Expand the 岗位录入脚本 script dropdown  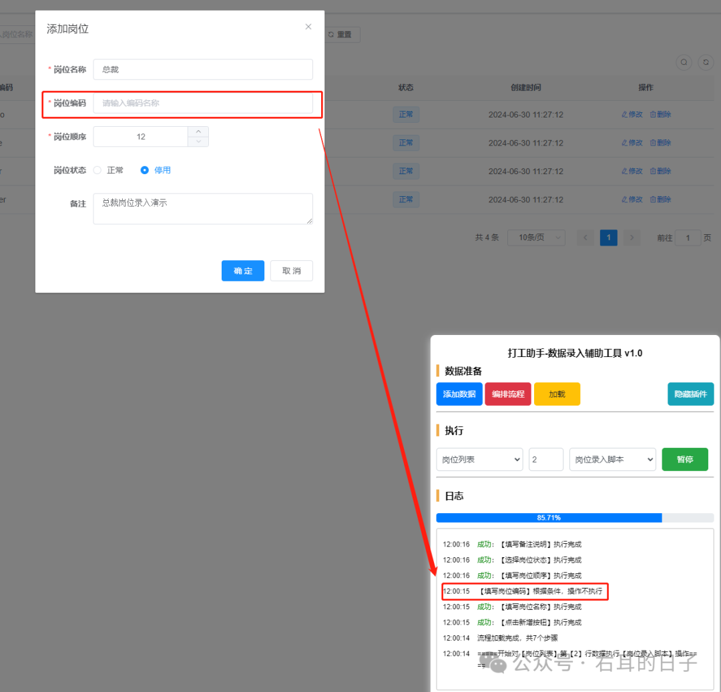click(x=612, y=460)
